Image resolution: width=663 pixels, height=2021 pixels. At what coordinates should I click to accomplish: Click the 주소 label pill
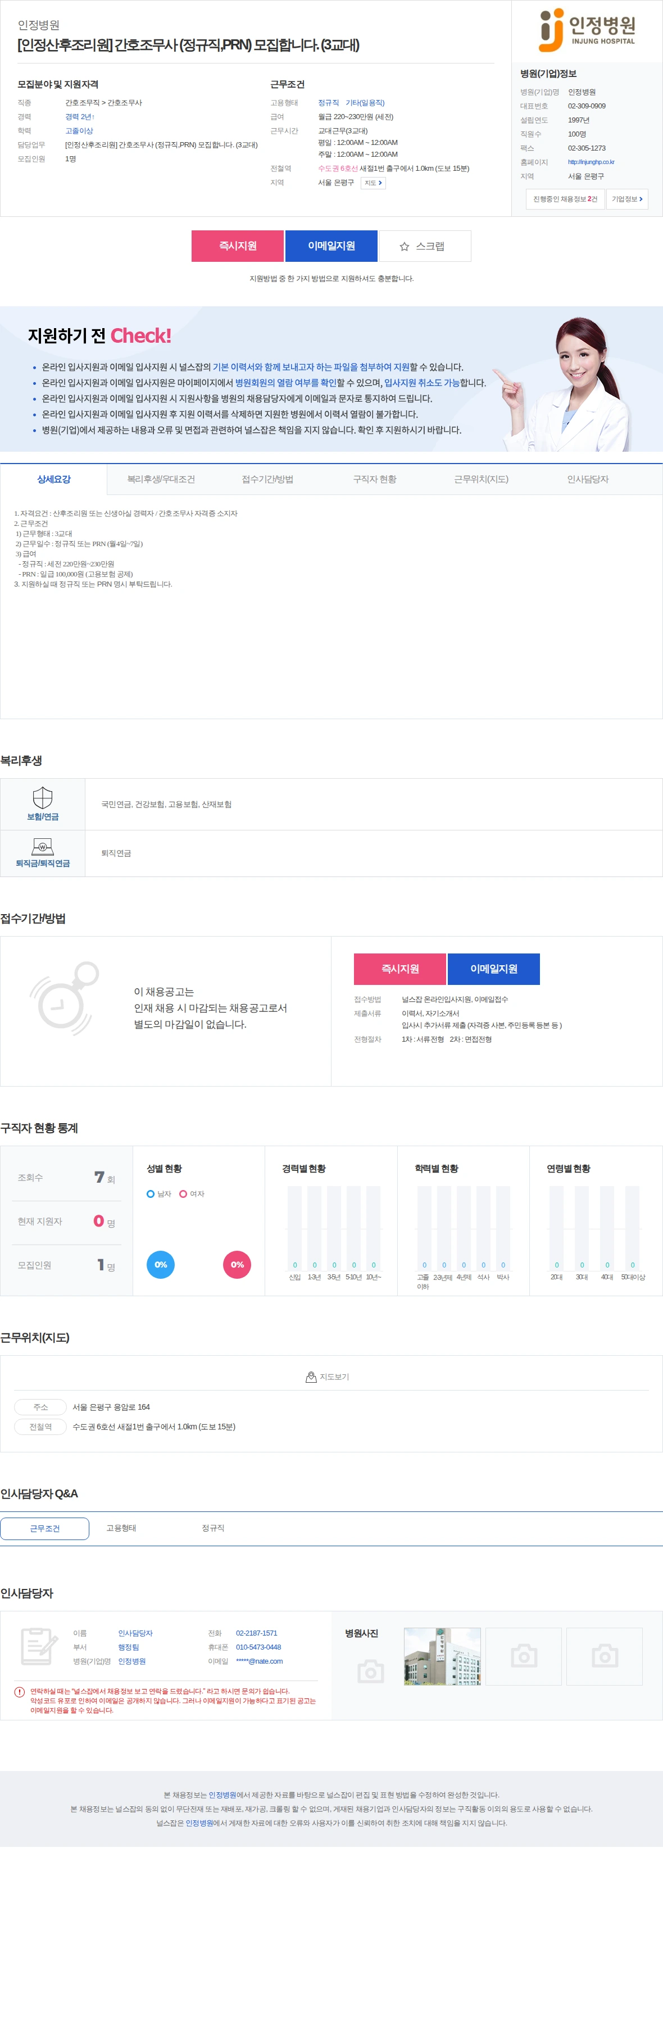pos(41,1407)
